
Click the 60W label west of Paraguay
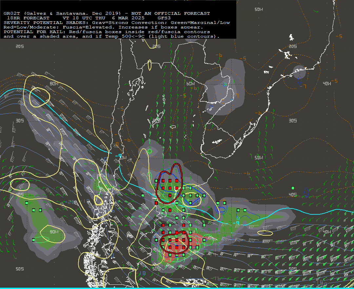190,84
